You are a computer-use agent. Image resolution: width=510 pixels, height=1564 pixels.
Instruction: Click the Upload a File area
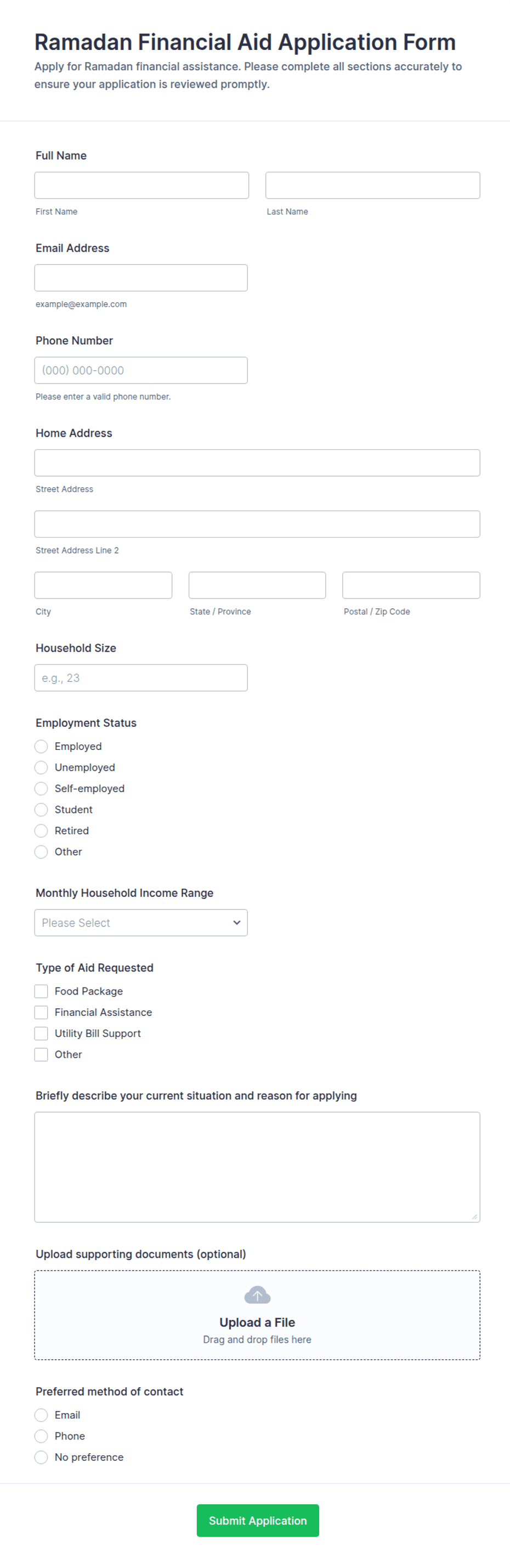tap(257, 1315)
